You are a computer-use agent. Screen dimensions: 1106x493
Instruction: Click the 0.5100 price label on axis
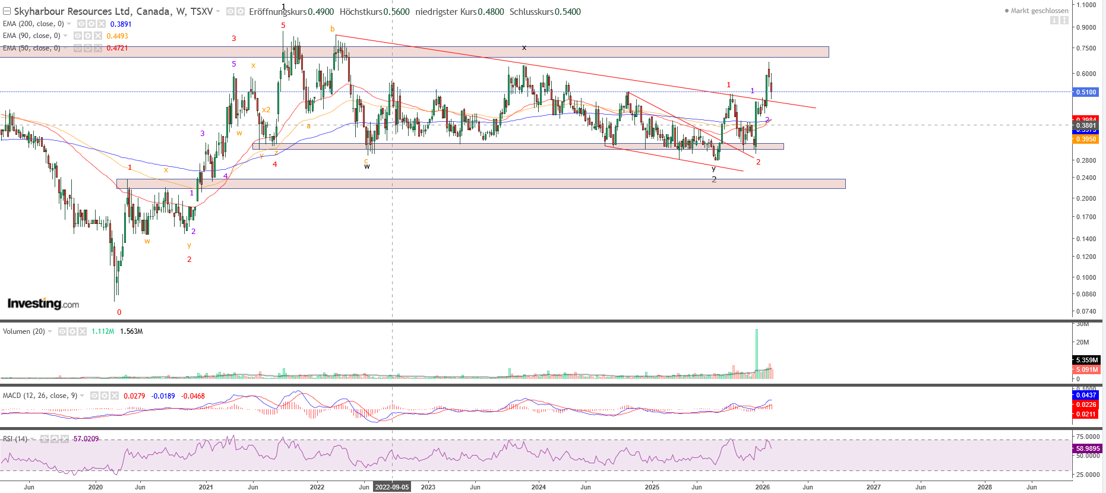pos(1086,92)
